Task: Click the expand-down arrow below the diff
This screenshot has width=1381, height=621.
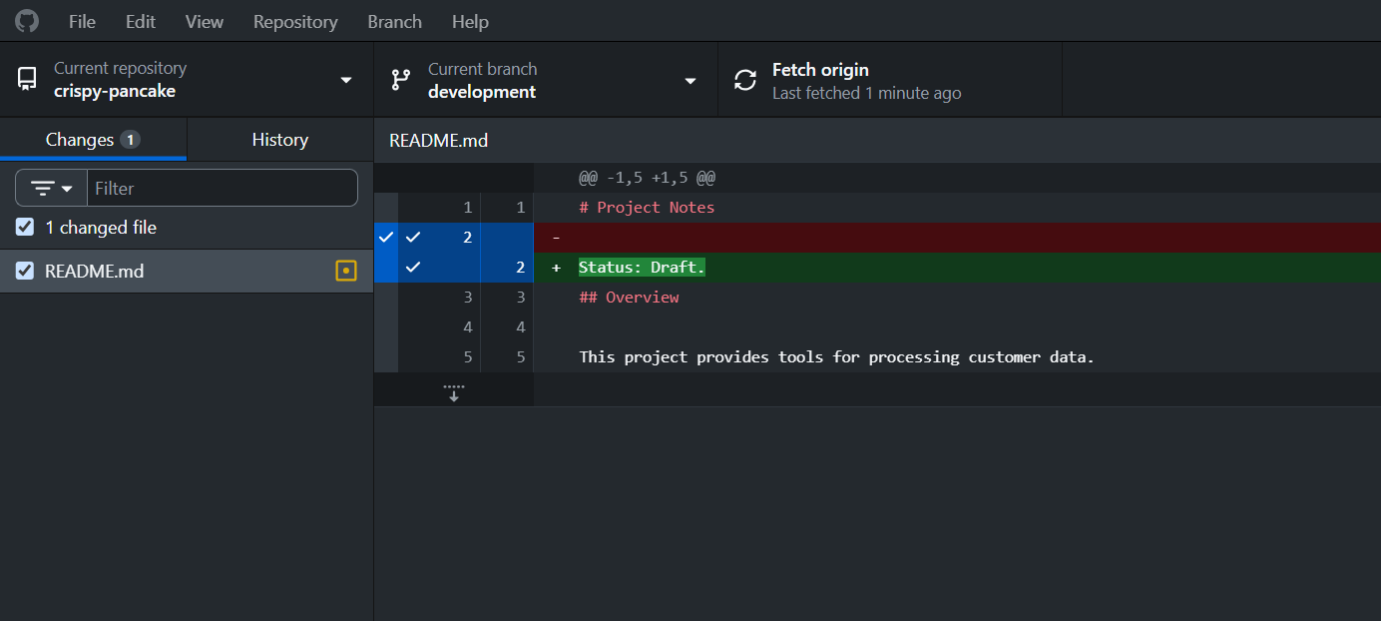Action: tap(454, 391)
